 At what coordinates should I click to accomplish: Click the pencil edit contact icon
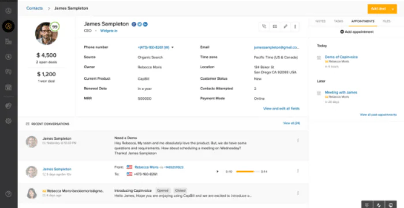(x=285, y=27)
